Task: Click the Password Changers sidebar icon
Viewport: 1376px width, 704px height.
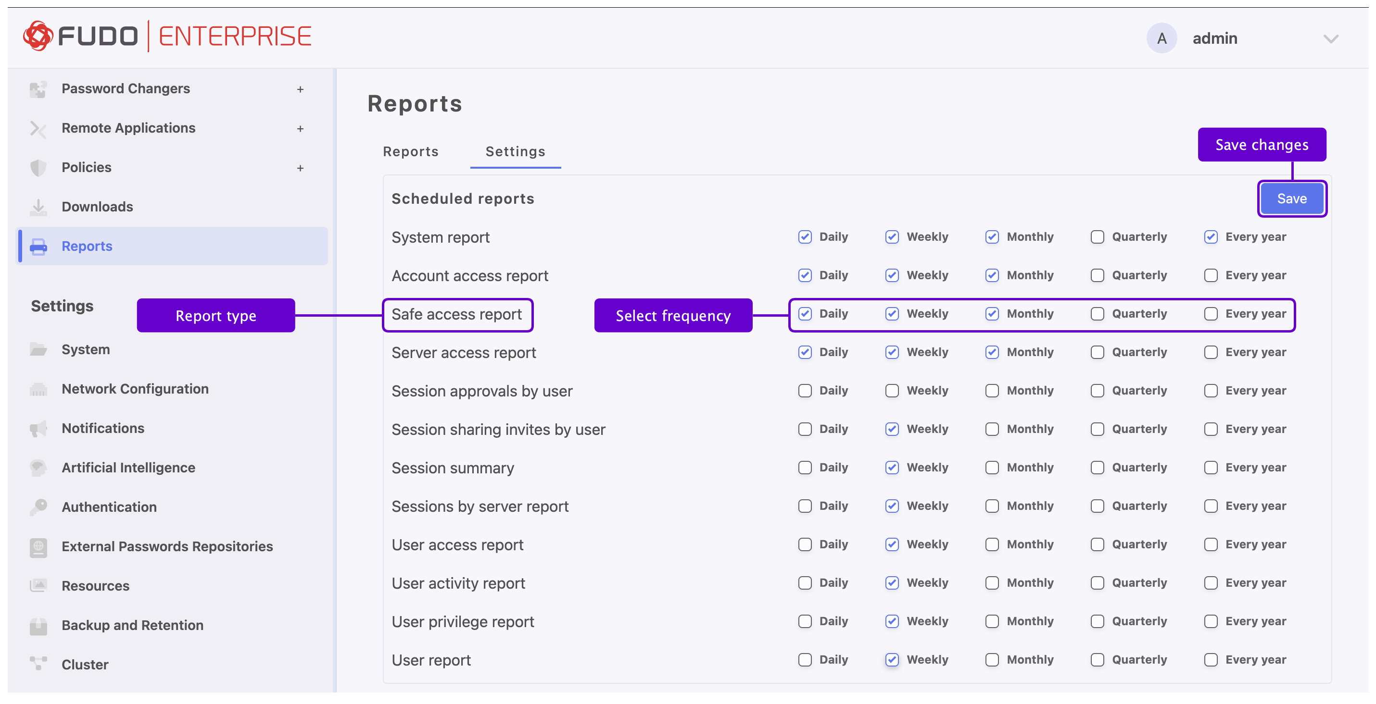Action: 38,89
